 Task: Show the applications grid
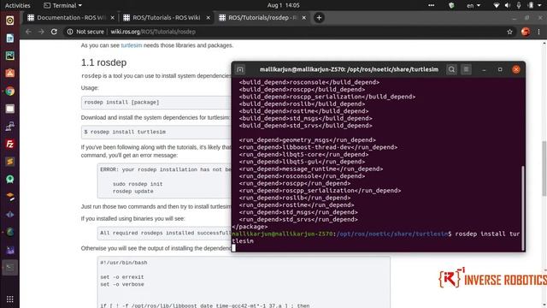click(x=9, y=299)
